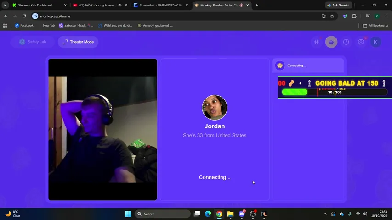This screenshot has width=392, height=220.
Task: Open File Explorer from taskbar
Action: [x=231, y=214]
